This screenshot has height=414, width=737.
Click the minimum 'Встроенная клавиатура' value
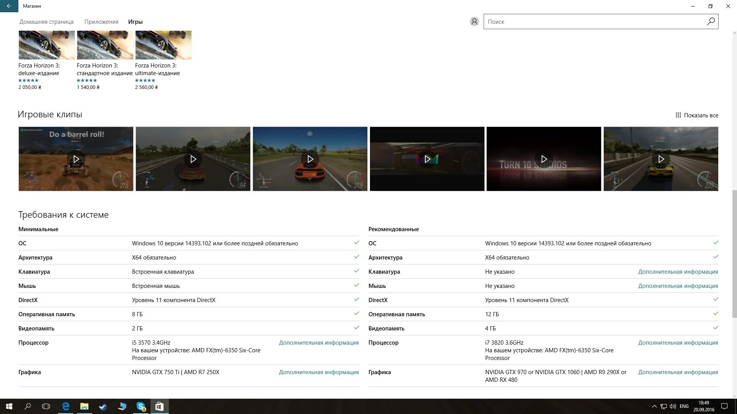[x=163, y=272]
